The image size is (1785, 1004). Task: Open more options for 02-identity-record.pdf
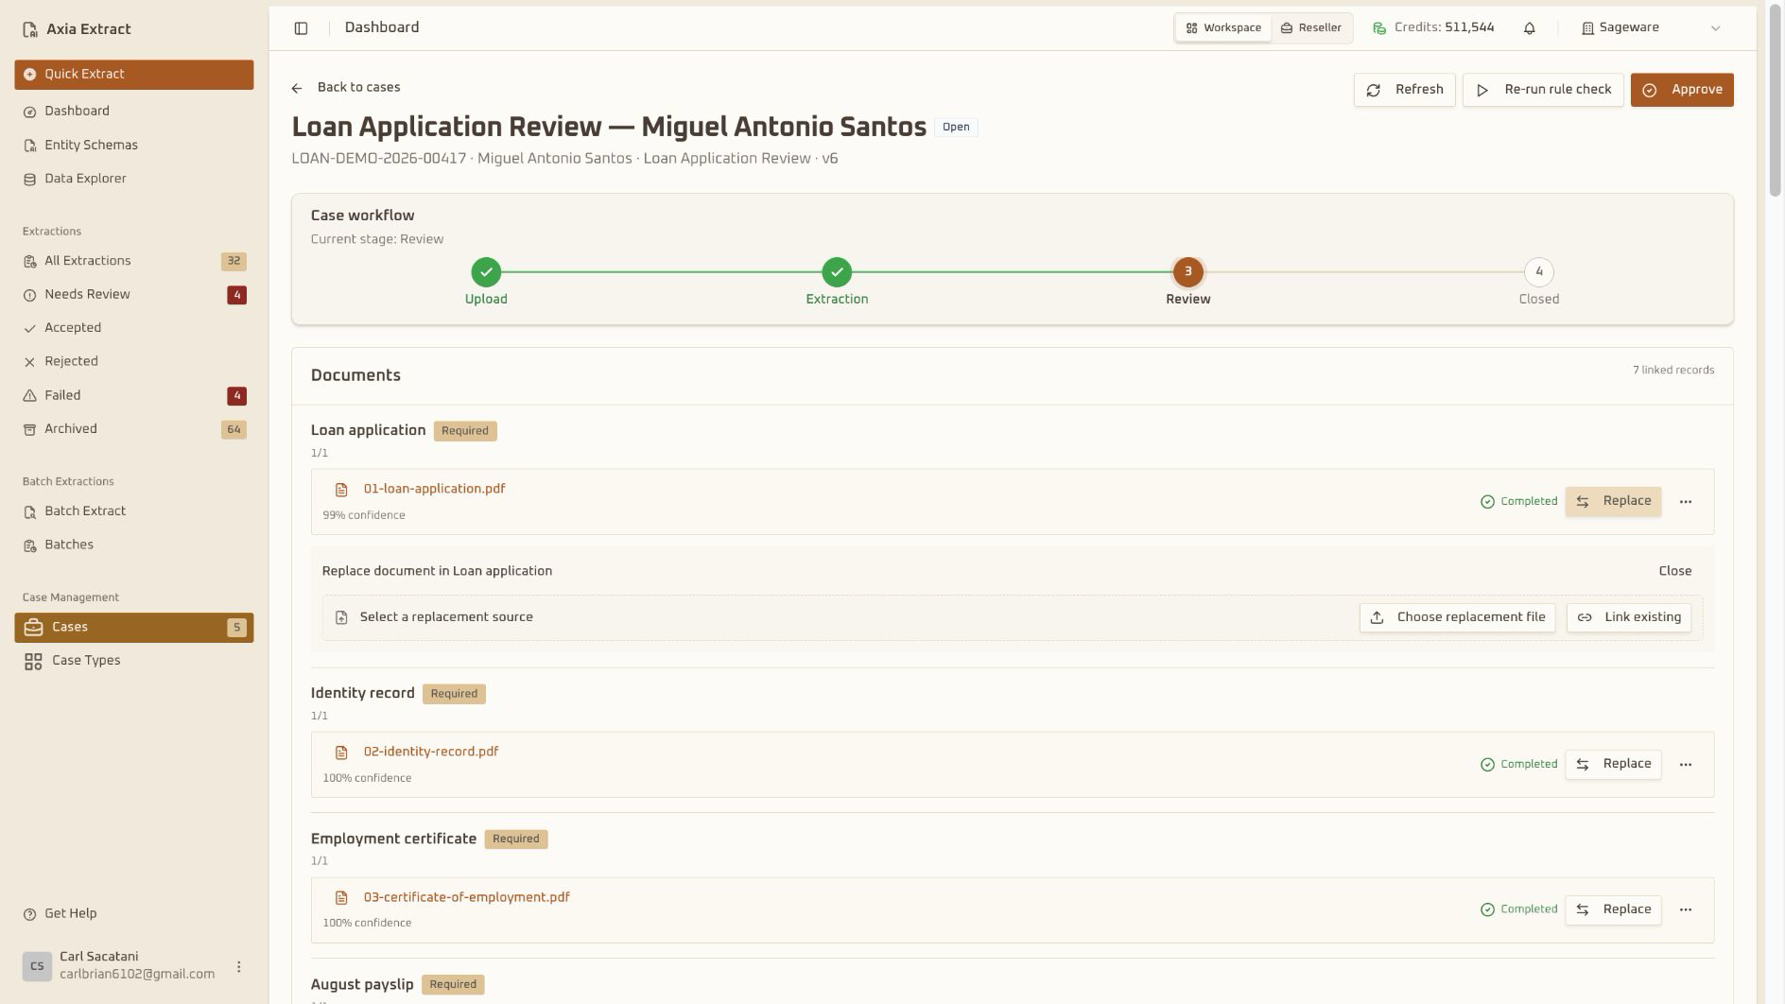coord(1686,765)
